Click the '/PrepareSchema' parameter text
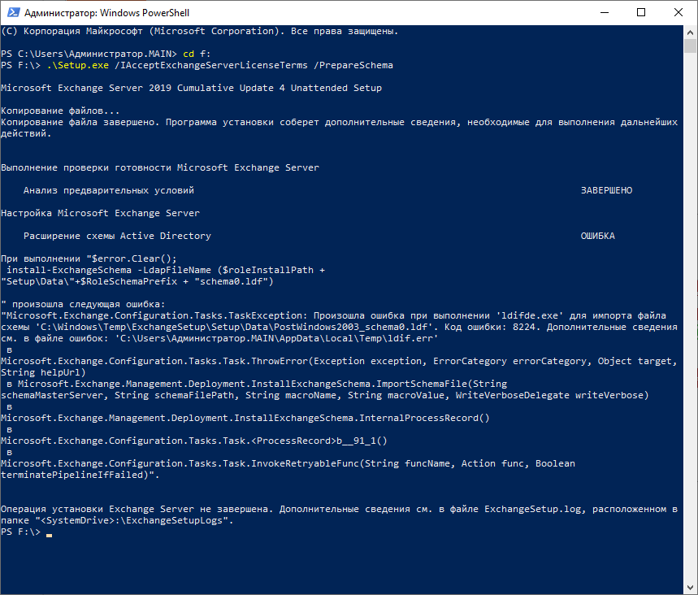Image resolution: width=698 pixels, height=595 pixels. click(353, 66)
